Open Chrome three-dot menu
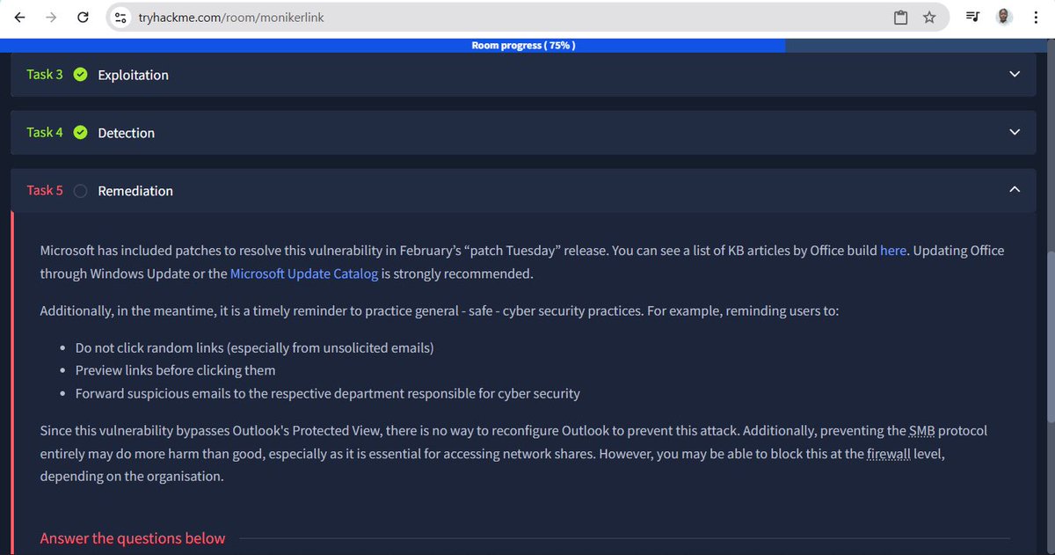This screenshot has width=1055, height=555. coord(1035,17)
